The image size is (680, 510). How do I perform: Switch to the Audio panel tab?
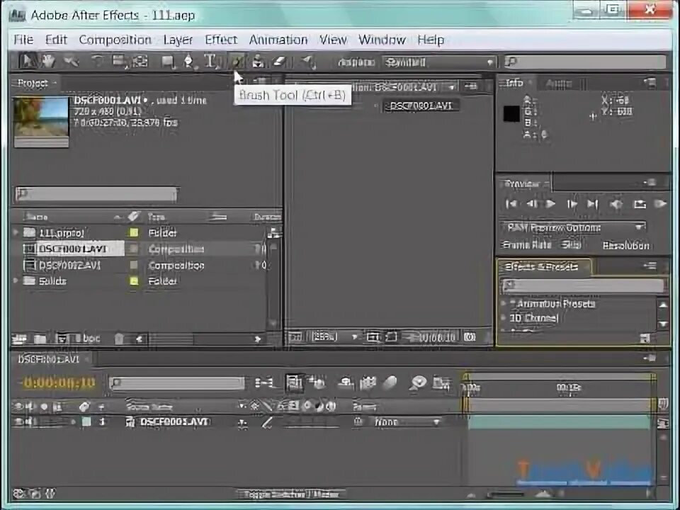559,84
